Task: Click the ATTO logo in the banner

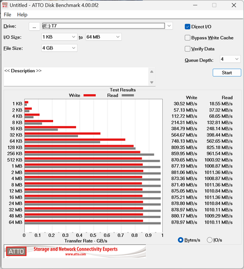Action: (x=16, y=251)
